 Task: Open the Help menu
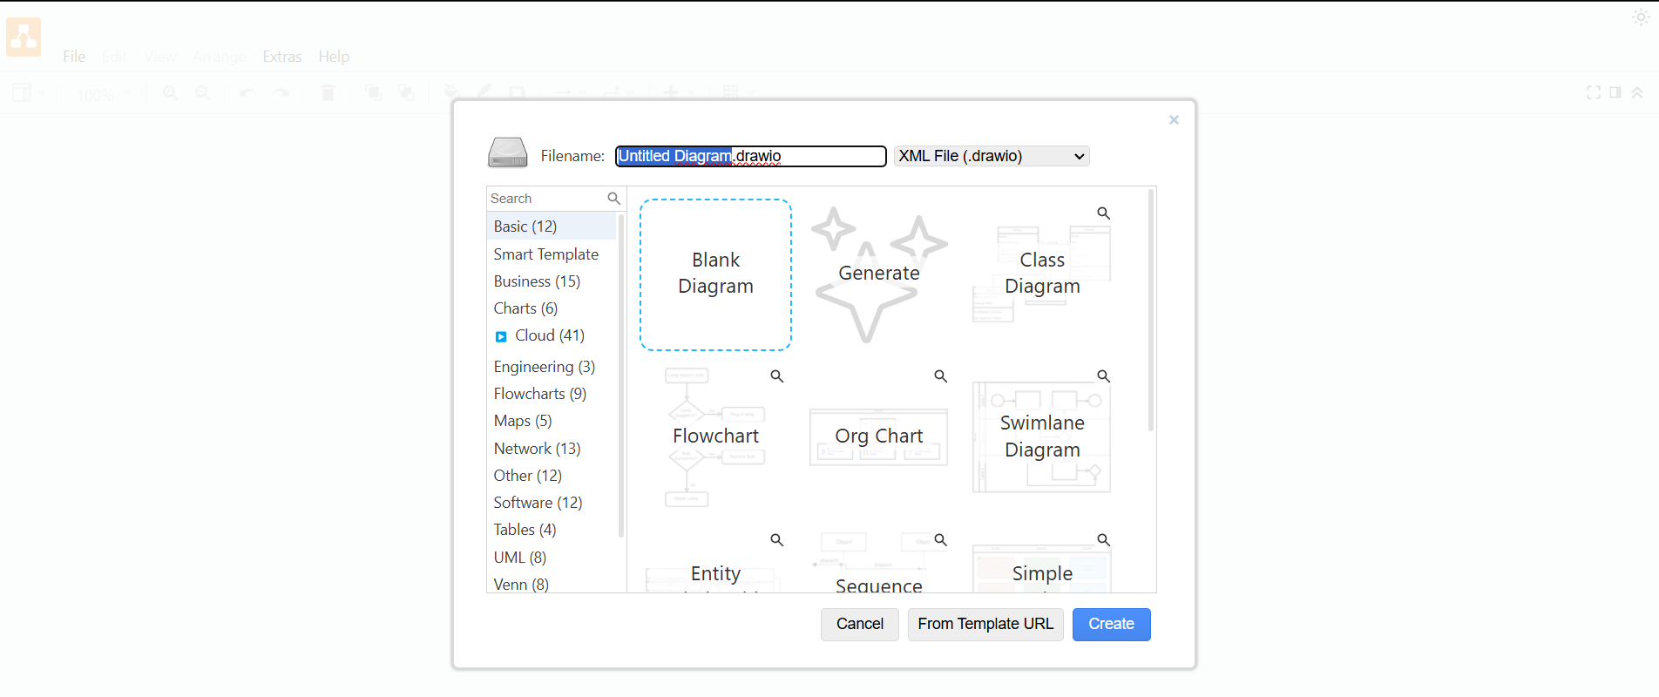click(x=334, y=57)
